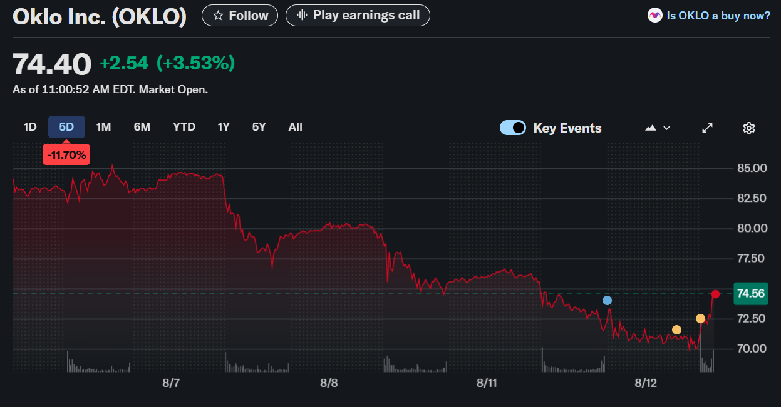The image size is (781, 407).
Task: Open the chart type dropdown
Action: point(658,128)
